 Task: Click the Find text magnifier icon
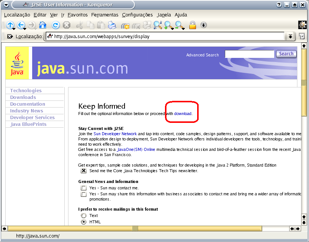tap(158, 25)
